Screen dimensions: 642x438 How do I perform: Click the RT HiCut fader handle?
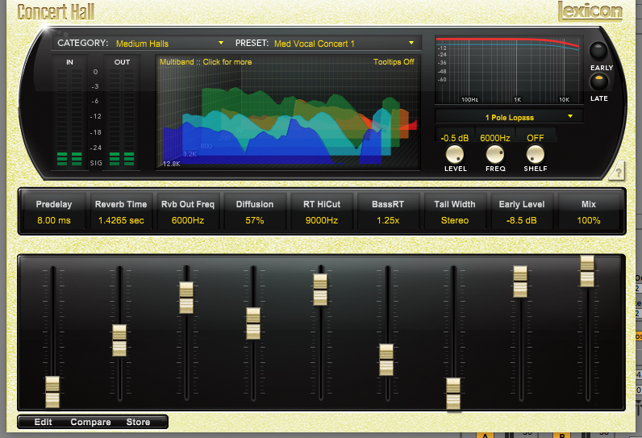point(320,290)
